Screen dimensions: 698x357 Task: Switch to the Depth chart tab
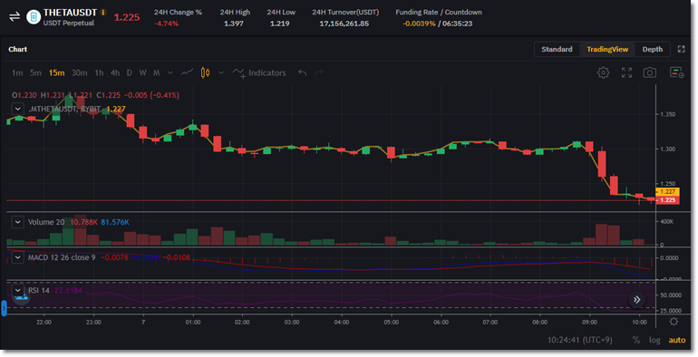point(652,49)
